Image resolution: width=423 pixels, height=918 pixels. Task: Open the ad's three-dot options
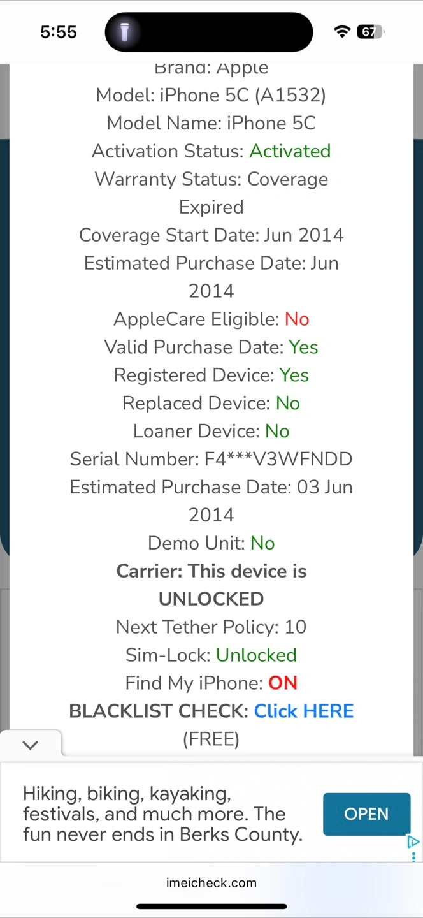413,856
